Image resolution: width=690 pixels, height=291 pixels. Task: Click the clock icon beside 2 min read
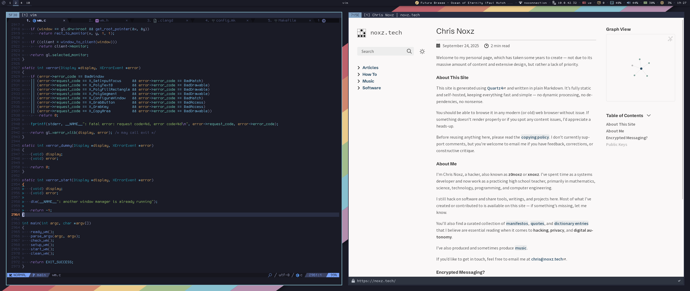[x=486, y=46]
